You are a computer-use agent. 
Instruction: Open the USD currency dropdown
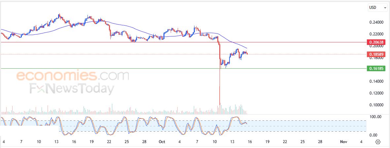(377, 7)
